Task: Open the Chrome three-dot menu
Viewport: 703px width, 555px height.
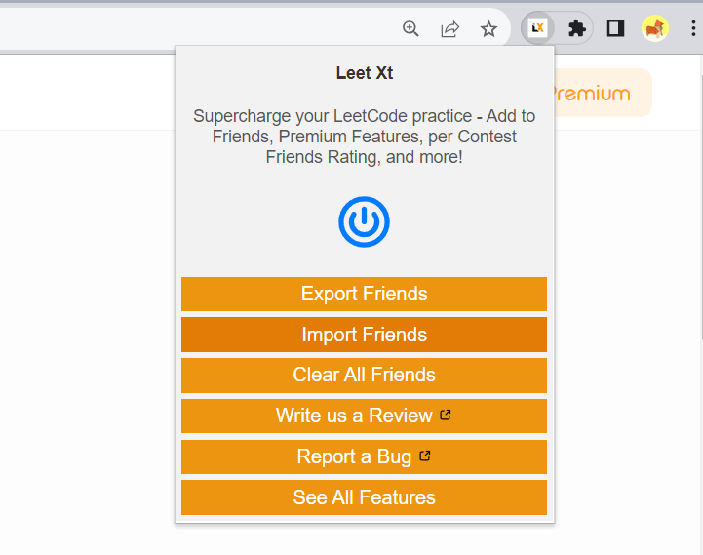Action: [x=693, y=28]
